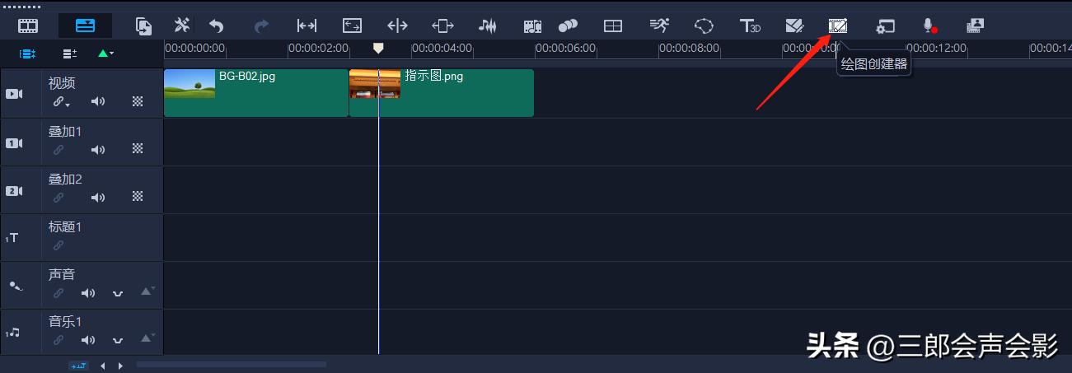Expand the 声音 track options triangle
The height and width of the screenshot is (373, 1072).
147,291
